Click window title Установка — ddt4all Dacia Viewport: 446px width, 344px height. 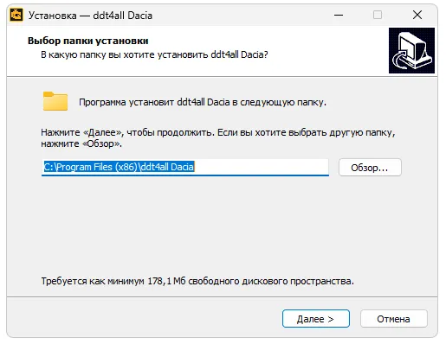pyautogui.click(x=90, y=16)
